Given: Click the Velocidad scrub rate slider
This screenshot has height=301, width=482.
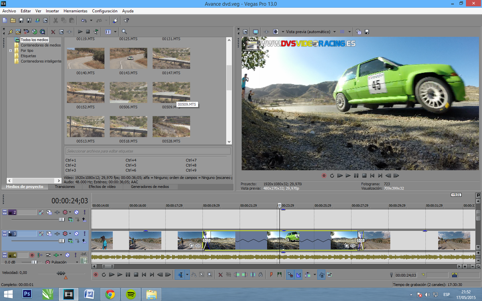Looking at the screenshot, I should coord(60,273).
